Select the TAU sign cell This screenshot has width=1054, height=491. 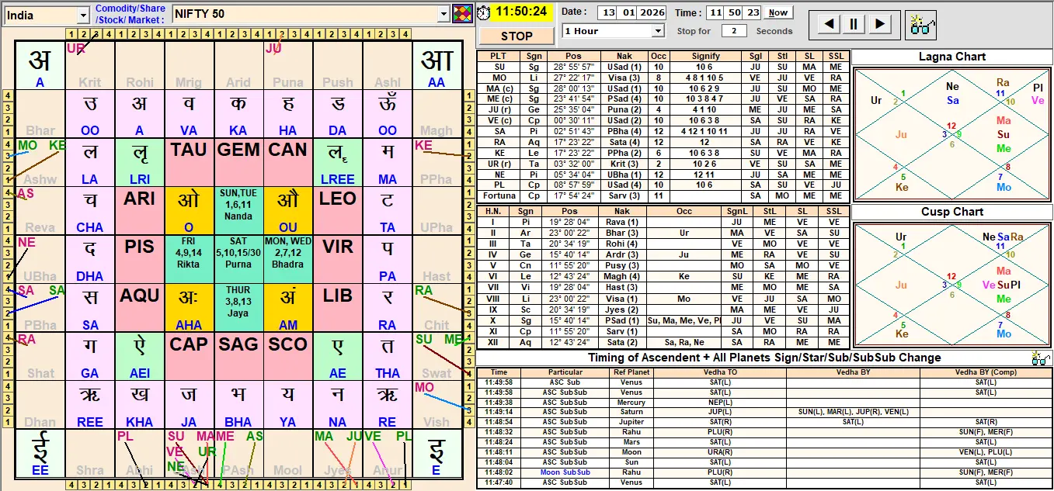click(x=189, y=162)
